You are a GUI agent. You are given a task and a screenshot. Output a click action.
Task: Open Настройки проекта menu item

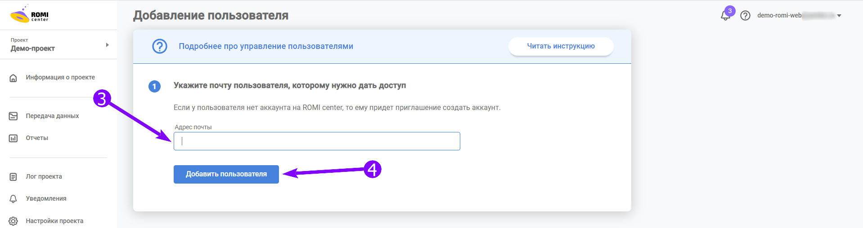coord(54,221)
